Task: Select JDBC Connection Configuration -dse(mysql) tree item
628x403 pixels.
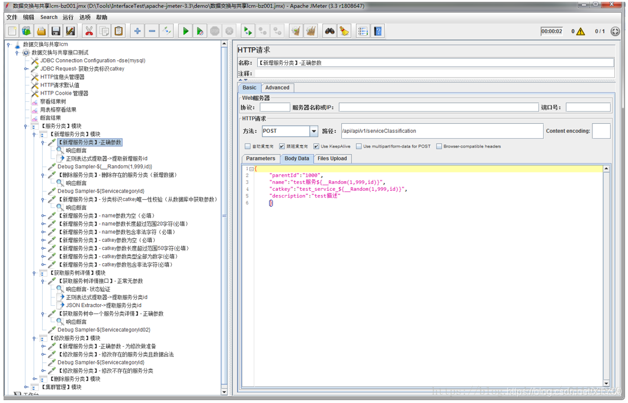Action: point(92,60)
